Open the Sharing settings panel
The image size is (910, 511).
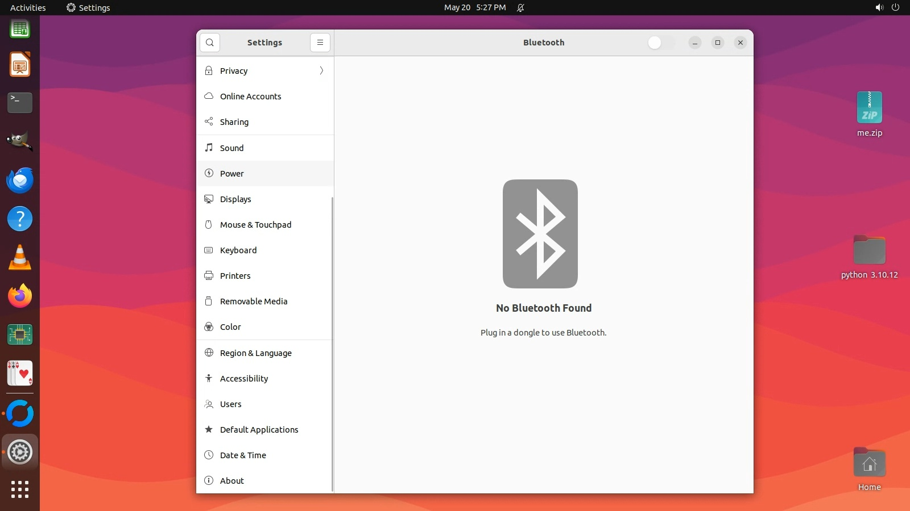pos(234,122)
